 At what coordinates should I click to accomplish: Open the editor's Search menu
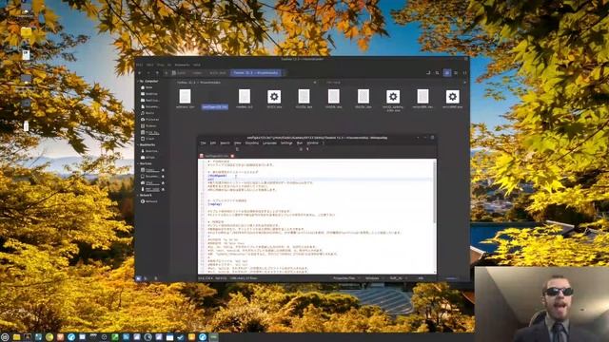tap(225, 143)
